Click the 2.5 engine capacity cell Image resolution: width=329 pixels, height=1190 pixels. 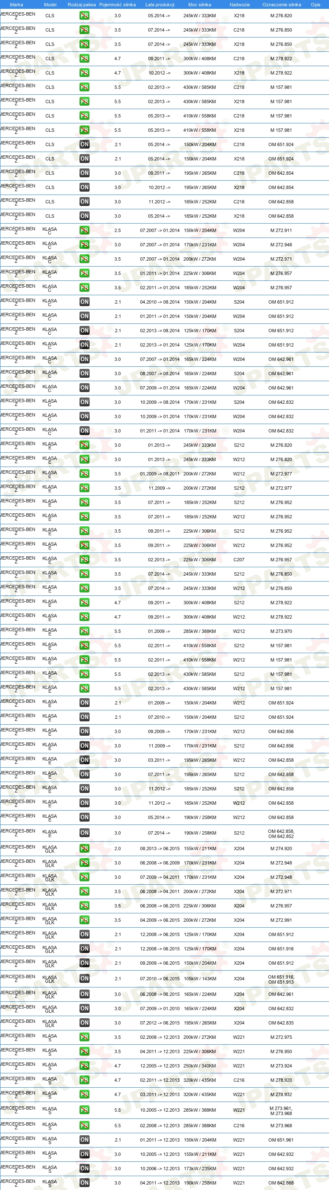coord(118,230)
